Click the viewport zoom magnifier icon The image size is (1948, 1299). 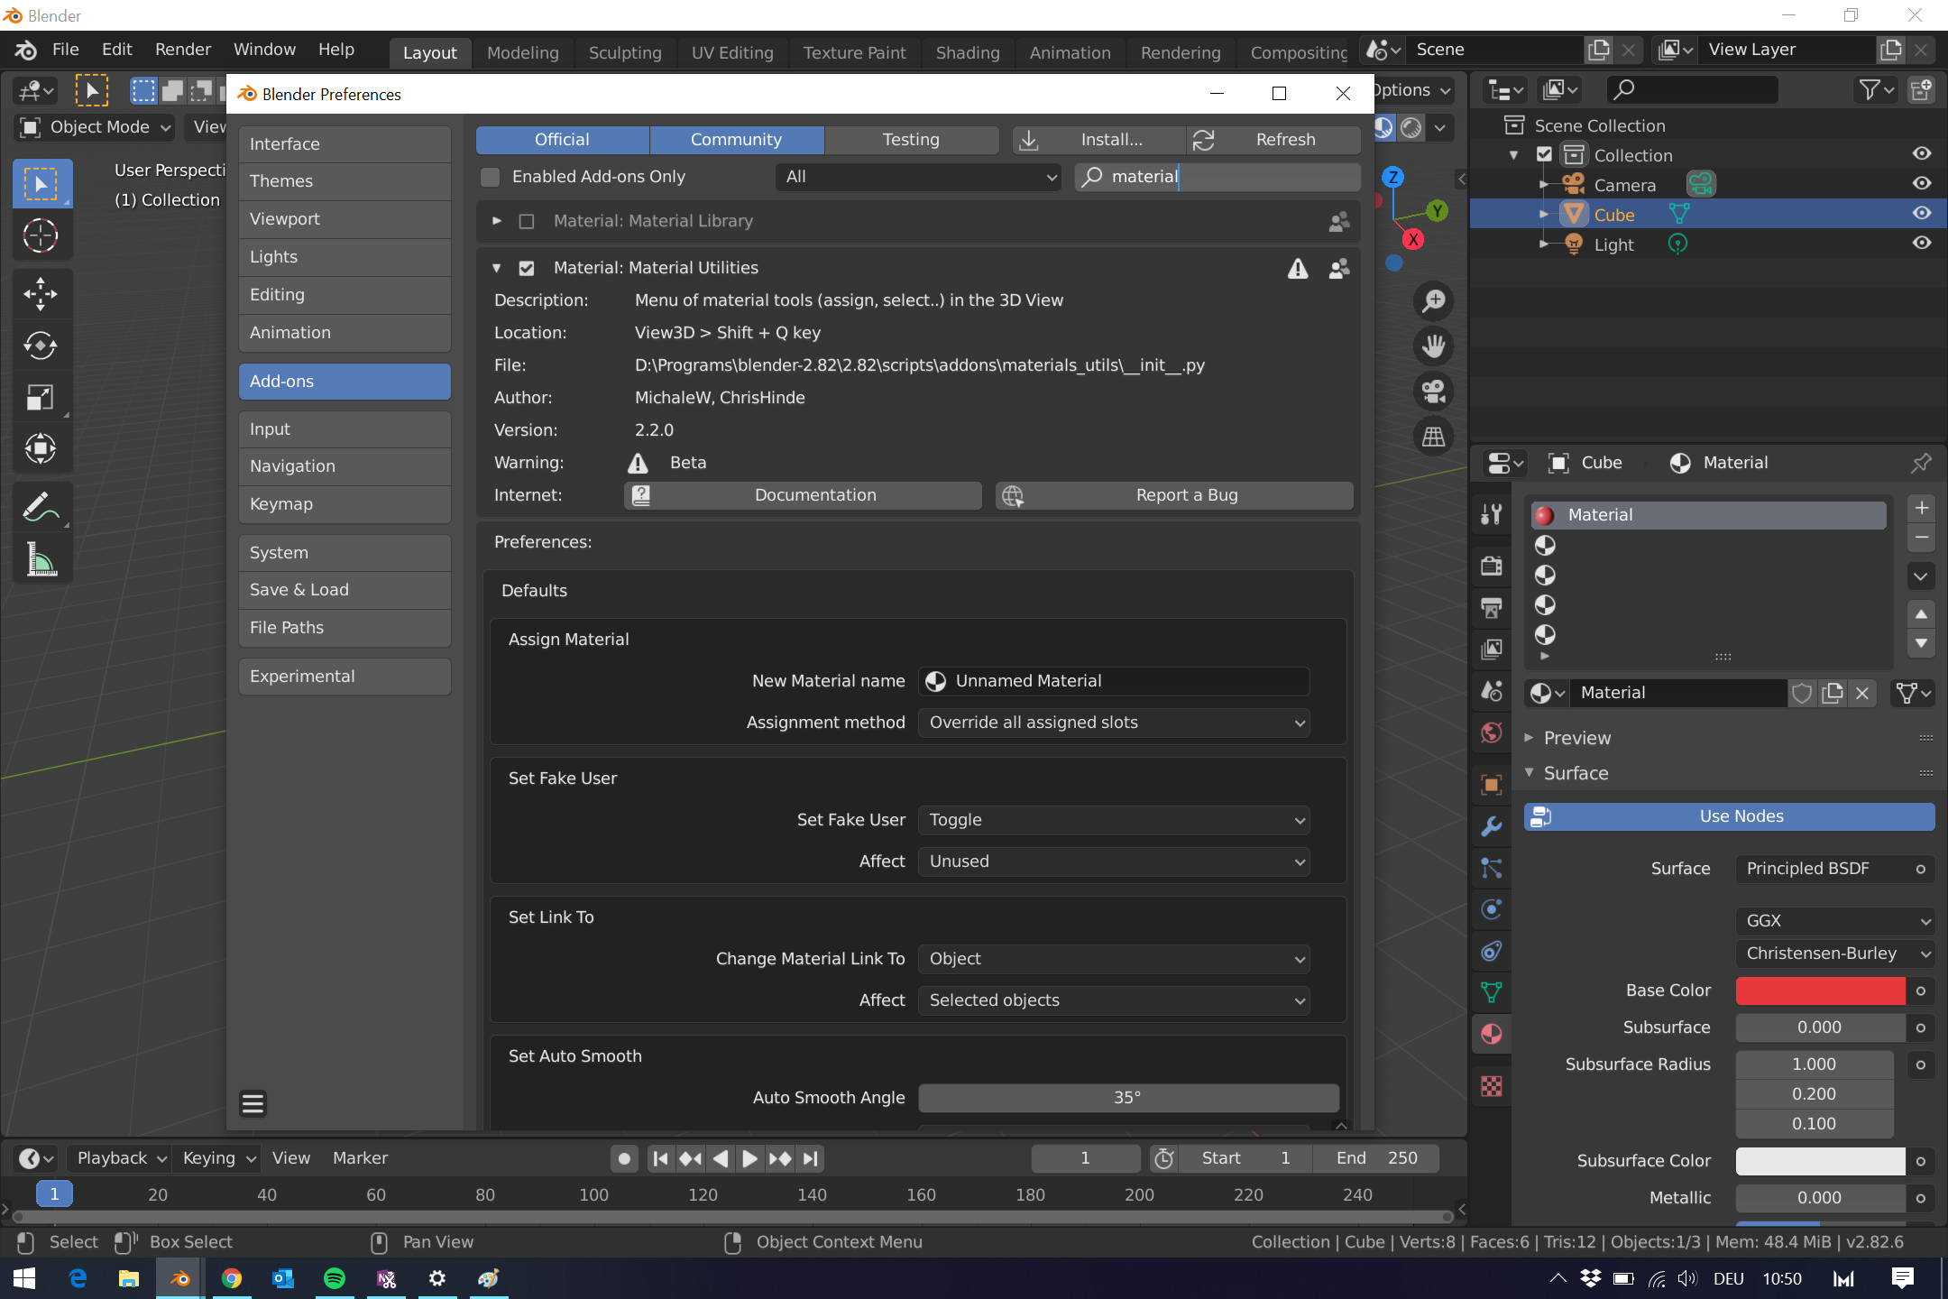1433,301
